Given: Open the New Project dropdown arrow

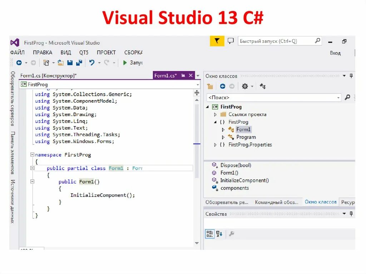Looking at the screenshot, I should pos(53,63).
